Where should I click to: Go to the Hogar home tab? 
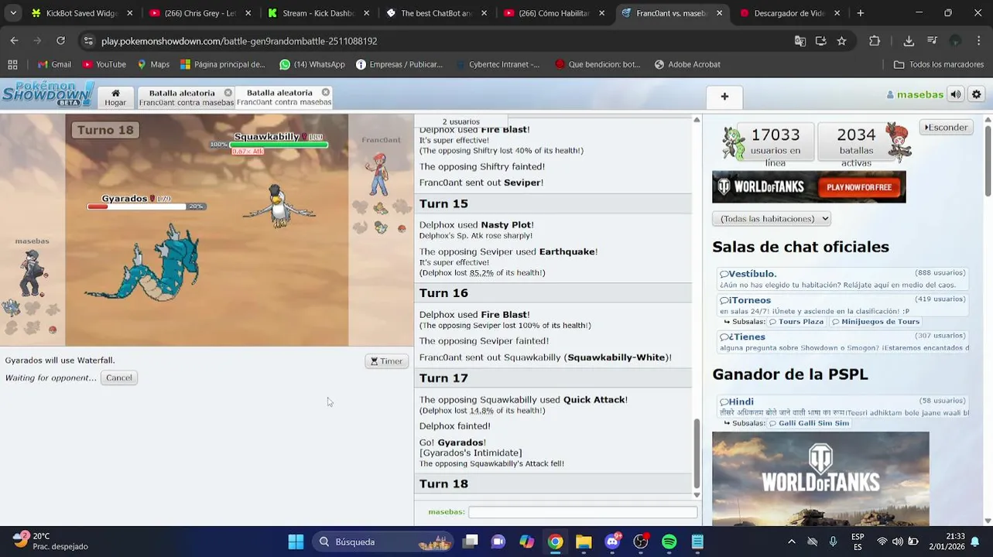[x=115, y=97]
